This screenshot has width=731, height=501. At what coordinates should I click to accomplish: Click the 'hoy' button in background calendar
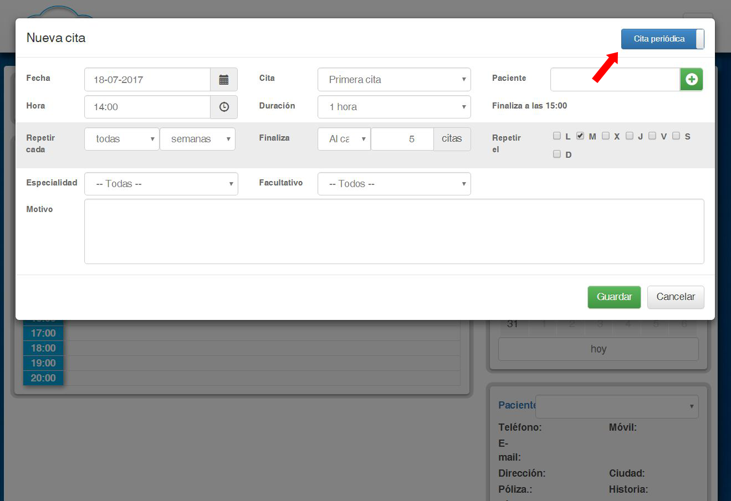[x=599, y=349]
